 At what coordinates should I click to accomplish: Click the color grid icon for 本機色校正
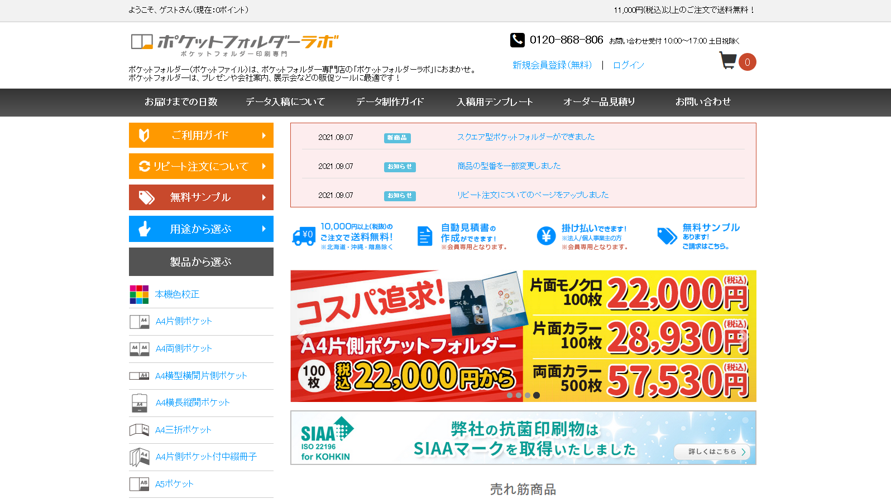pos(139,294)
